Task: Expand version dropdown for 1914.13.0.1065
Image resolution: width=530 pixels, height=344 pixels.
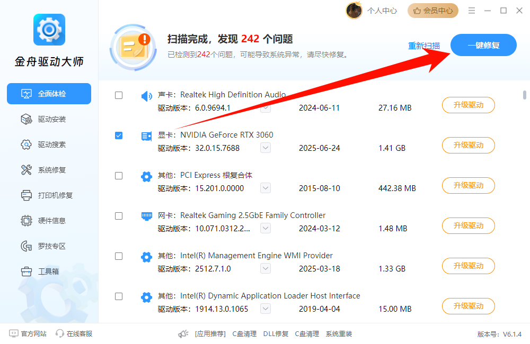Action: pyautogui.click(x=266, y=309)
